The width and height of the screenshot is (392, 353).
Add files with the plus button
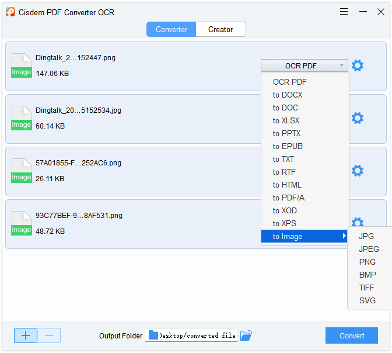pyautogui.click(x=26, y=335)
